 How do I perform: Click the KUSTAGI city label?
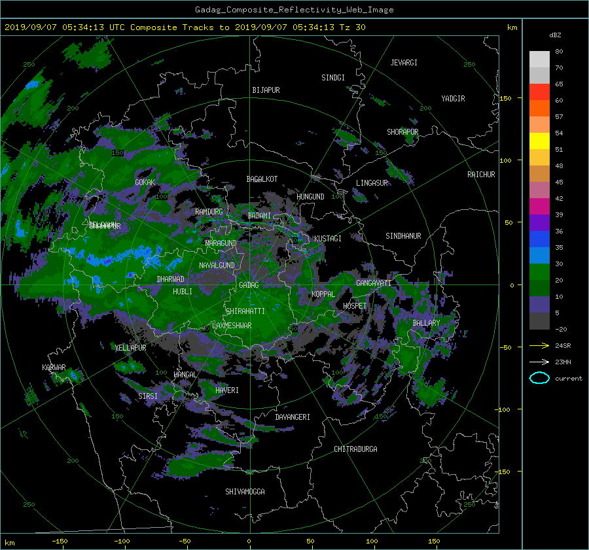point(328,239)
